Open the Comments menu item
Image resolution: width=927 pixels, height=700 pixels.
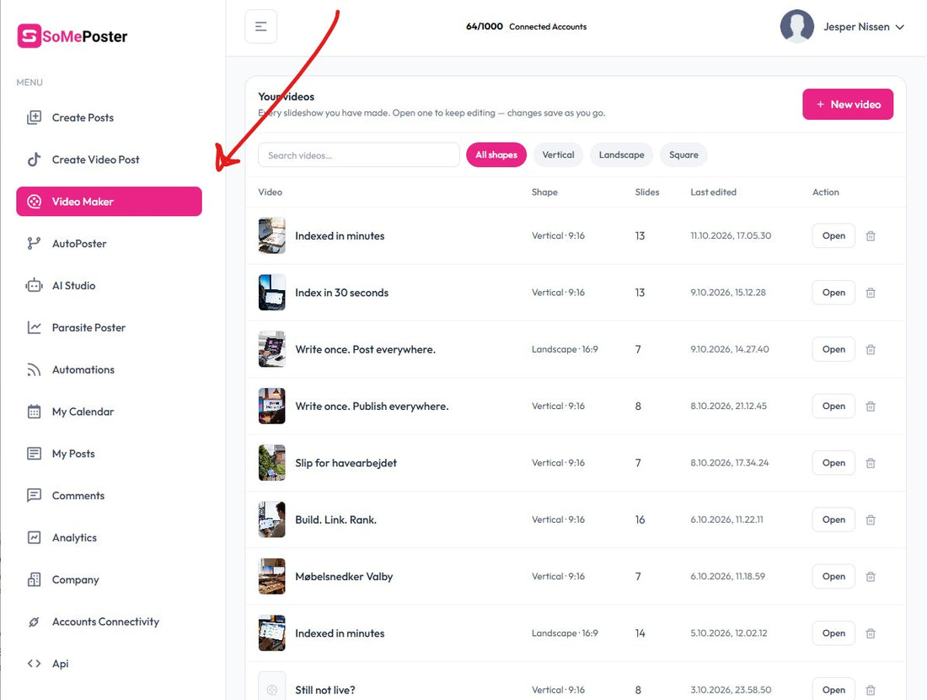109,495
